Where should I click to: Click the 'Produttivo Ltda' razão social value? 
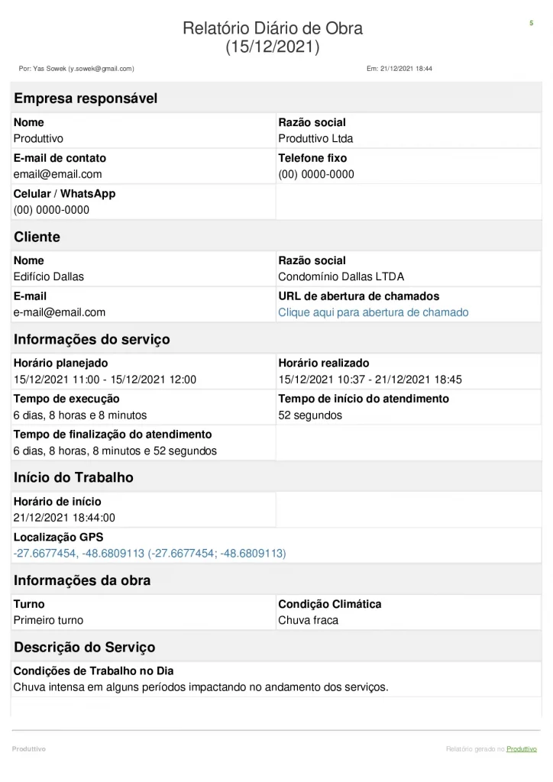pyautogui.click(x=315, y=139)
